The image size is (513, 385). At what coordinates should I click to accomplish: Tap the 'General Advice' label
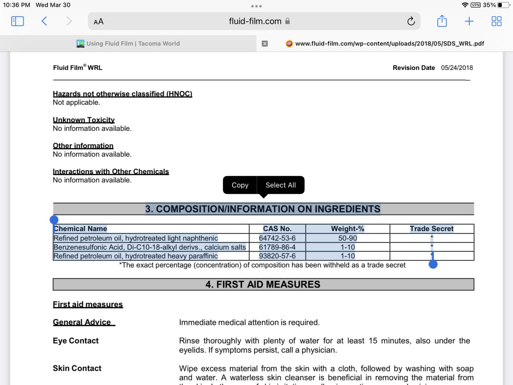pos(82,322)
